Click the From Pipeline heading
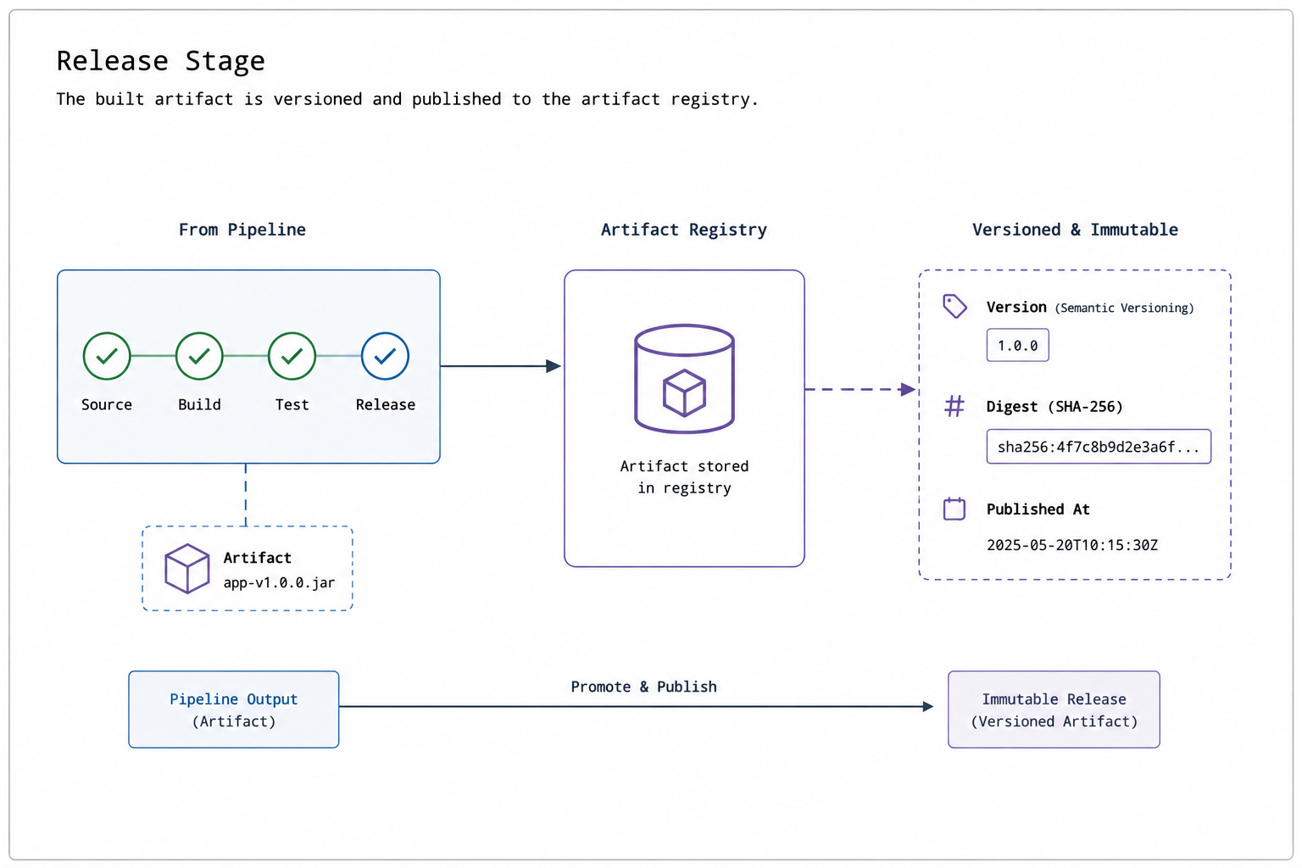The width and height of the screenshot is (1302, 868). 242,230
